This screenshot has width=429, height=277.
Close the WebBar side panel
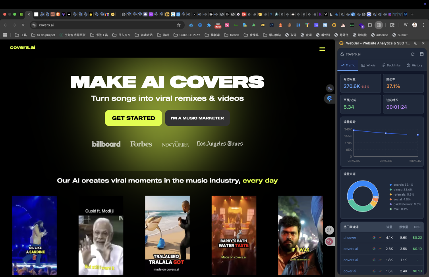point(423,43)
